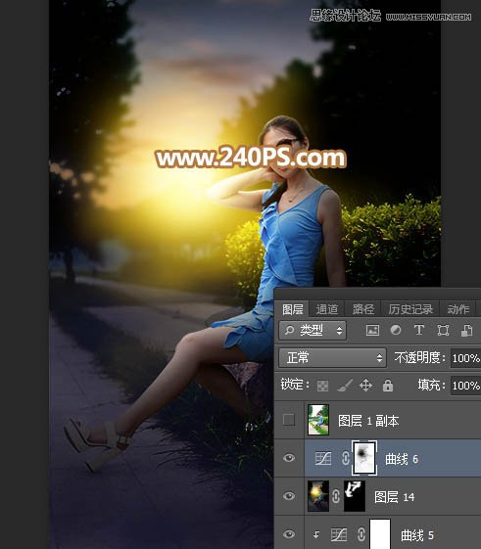Switch to the 历史记录 tab

[410, 309]
